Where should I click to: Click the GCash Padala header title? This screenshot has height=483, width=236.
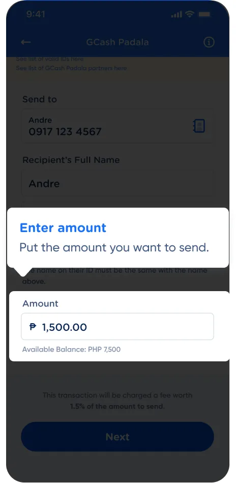(117, 42)
